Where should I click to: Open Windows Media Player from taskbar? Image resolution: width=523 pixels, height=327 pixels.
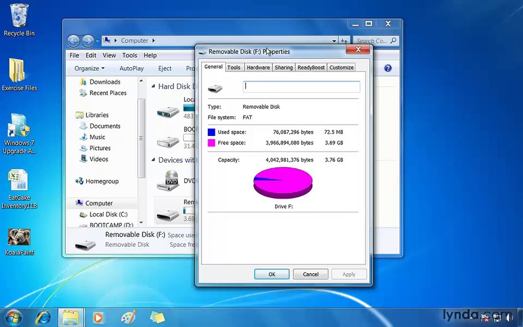98,317
